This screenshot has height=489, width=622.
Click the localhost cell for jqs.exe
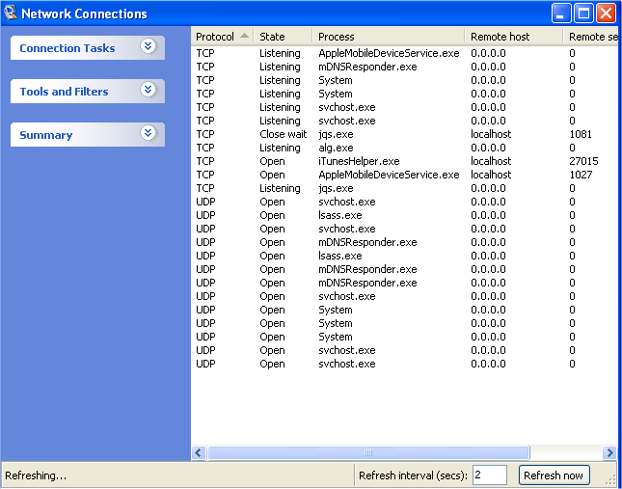pyautogui.click(x=491, y=134)
